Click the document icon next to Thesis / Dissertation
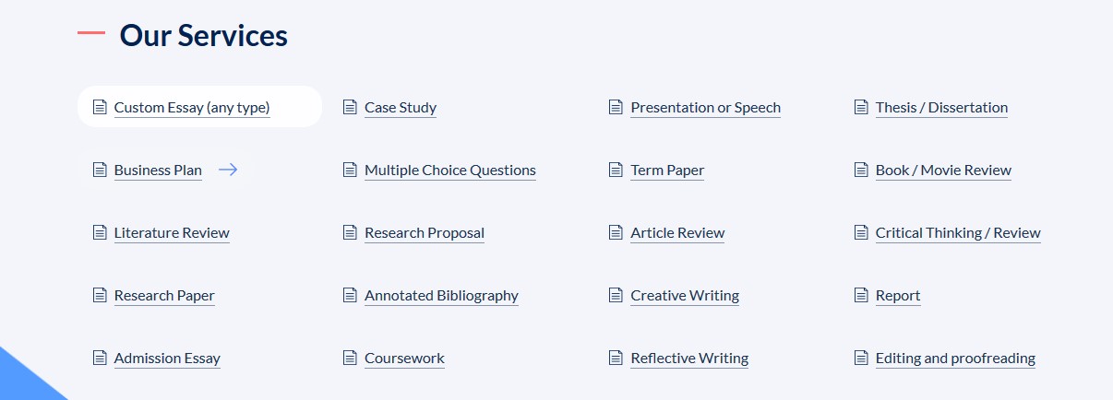This screenshot has width=1113, height=400. pos(861,107)
